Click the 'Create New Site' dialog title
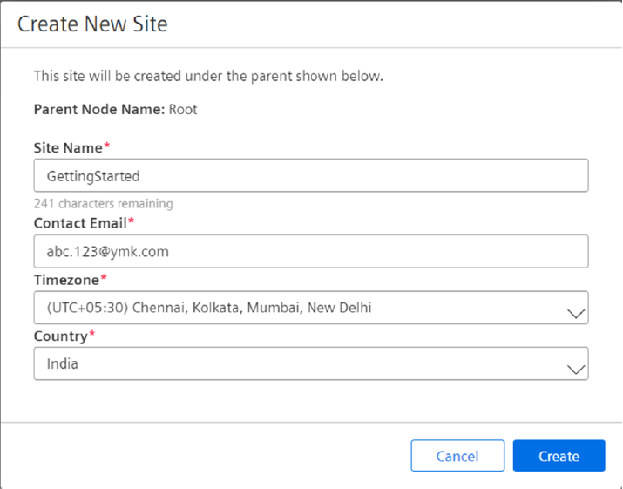Viewport: 623px width, 489px height. tap(92, 24)
